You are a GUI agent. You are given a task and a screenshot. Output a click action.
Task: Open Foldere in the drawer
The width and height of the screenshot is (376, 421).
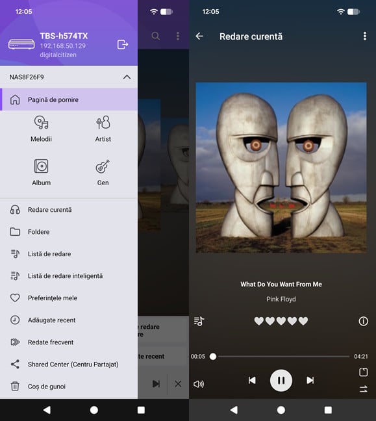69,232
